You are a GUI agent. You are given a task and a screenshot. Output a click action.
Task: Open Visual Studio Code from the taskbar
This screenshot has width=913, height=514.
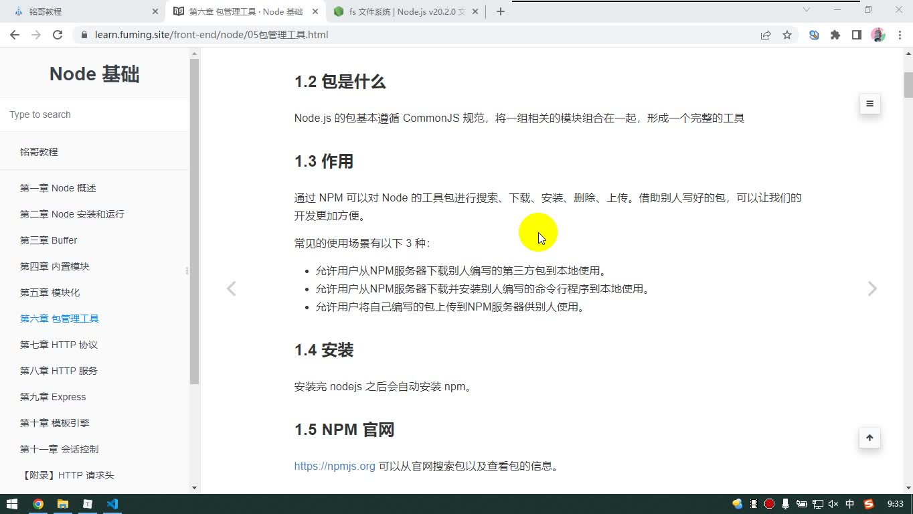pos(112,504)
